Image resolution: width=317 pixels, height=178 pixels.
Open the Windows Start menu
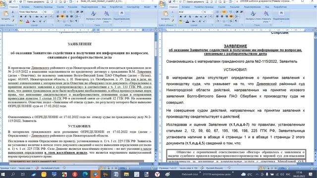pyautogui.click(x=3, y=174)
